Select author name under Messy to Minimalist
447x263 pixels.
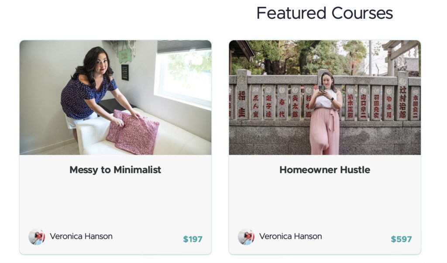(81, 236)
